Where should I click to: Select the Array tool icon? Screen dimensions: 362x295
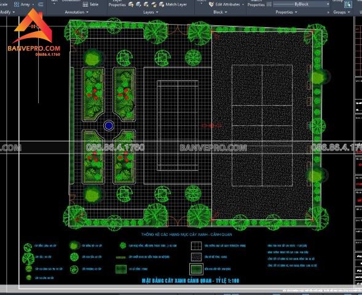(x=17, y=4)
